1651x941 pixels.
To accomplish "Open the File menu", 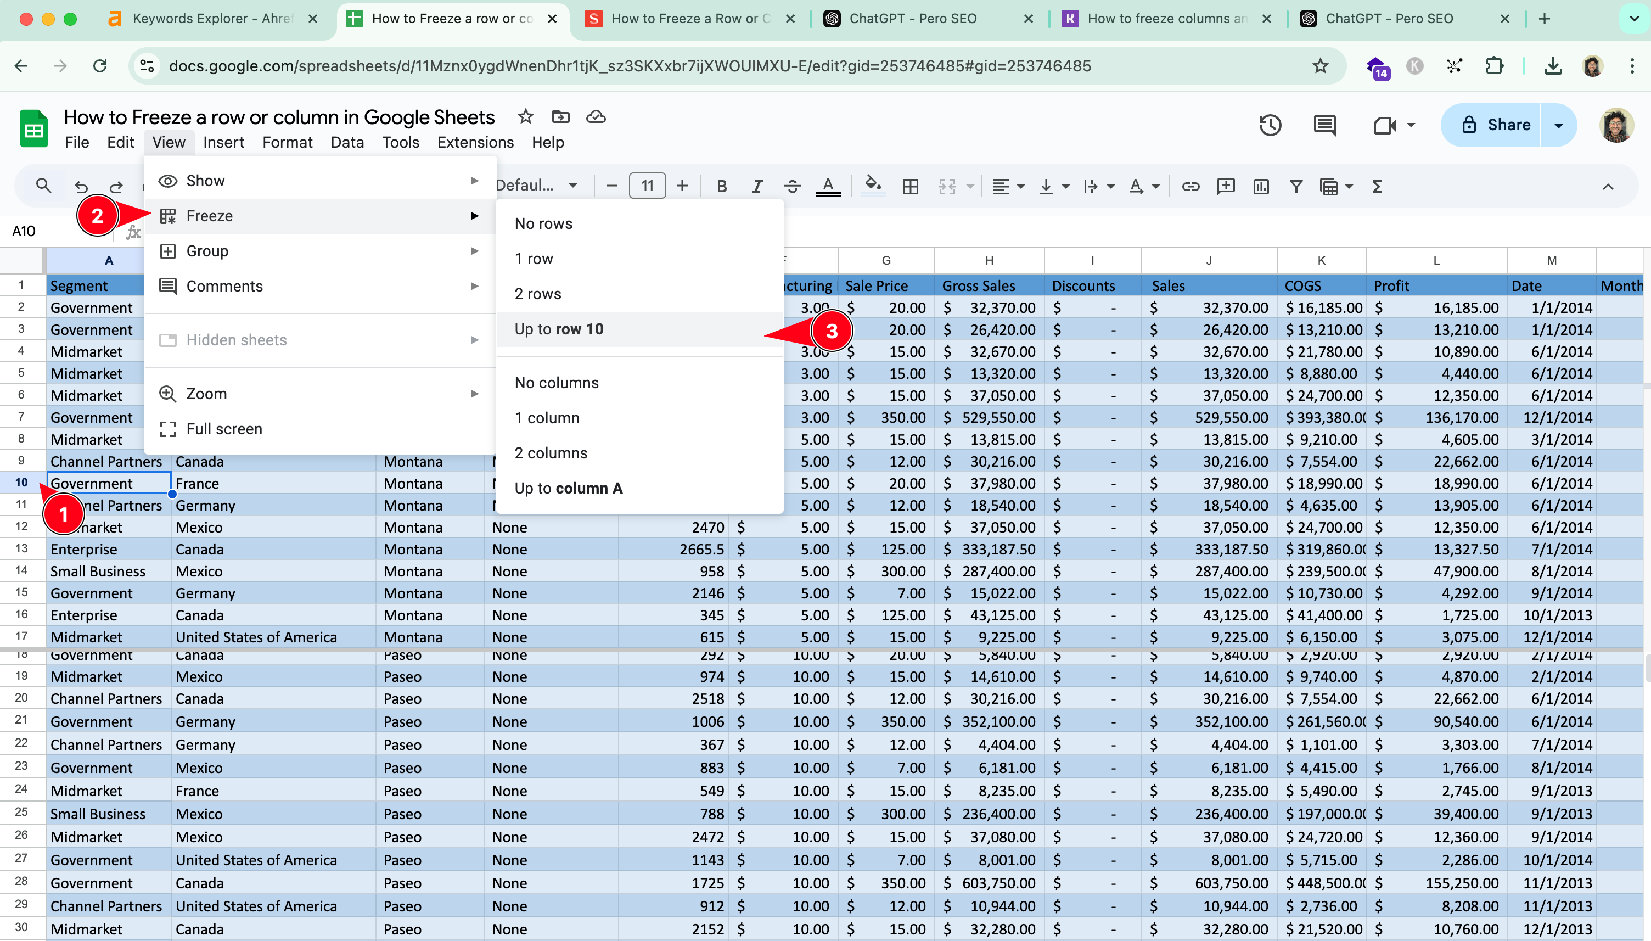I will click(x=77, y=142).
